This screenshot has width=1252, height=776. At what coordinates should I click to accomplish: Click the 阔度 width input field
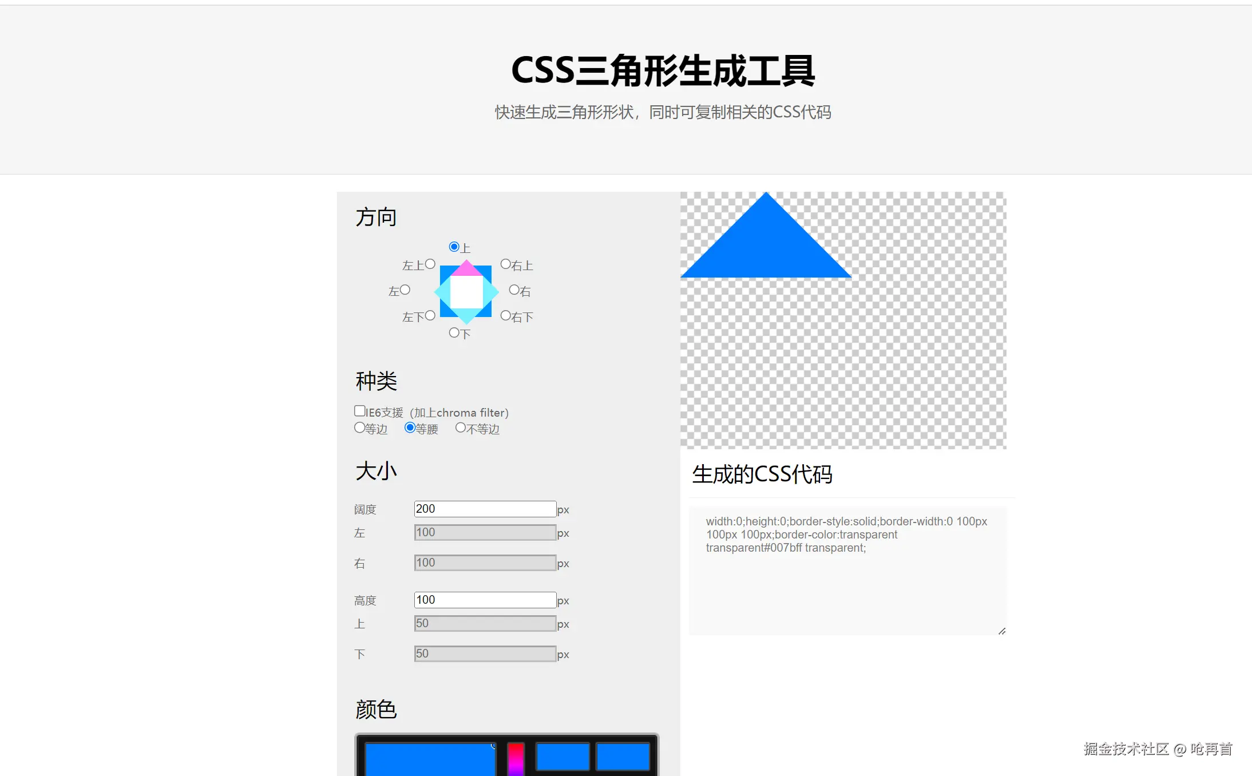(x=485, y=509)
